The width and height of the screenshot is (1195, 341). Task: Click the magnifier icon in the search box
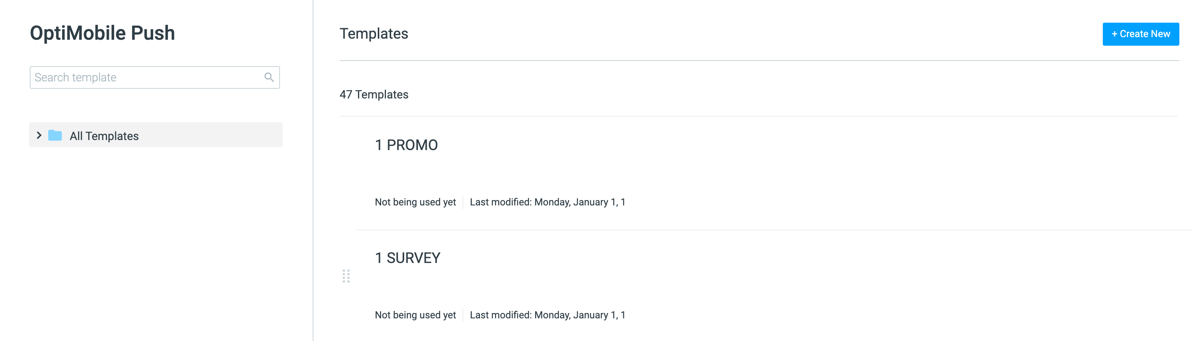[x=268, y=77]
